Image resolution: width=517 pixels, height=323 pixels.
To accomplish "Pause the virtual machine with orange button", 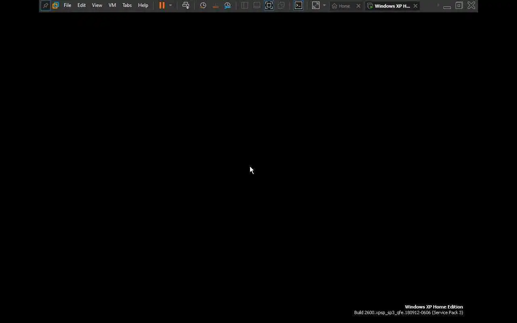I will (x=162, y=6).
